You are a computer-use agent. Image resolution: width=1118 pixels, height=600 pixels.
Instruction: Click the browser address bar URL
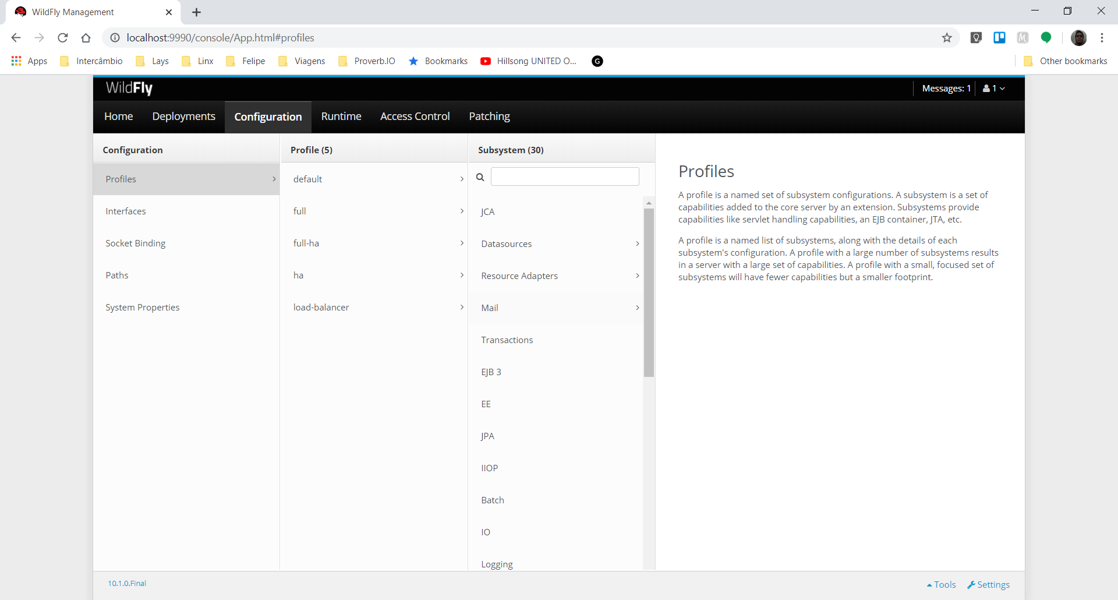221,38
